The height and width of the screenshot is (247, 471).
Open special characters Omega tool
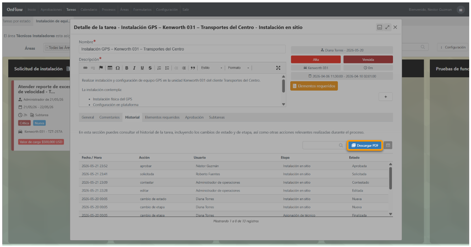tap(118, 68)
